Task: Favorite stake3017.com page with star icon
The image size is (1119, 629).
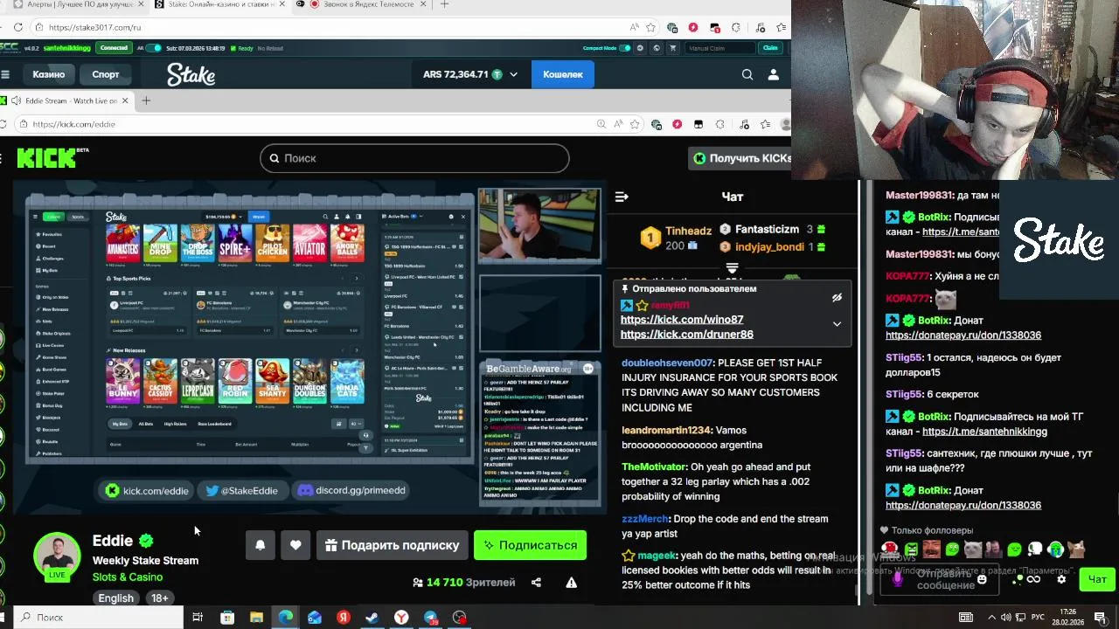Action: pos(652,27)
